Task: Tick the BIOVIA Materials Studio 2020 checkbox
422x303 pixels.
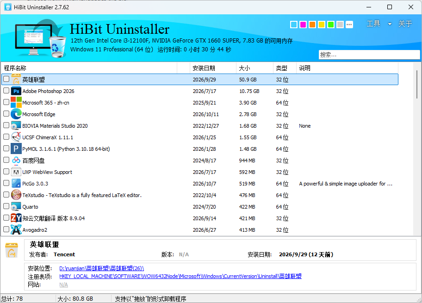Action: 6,125
